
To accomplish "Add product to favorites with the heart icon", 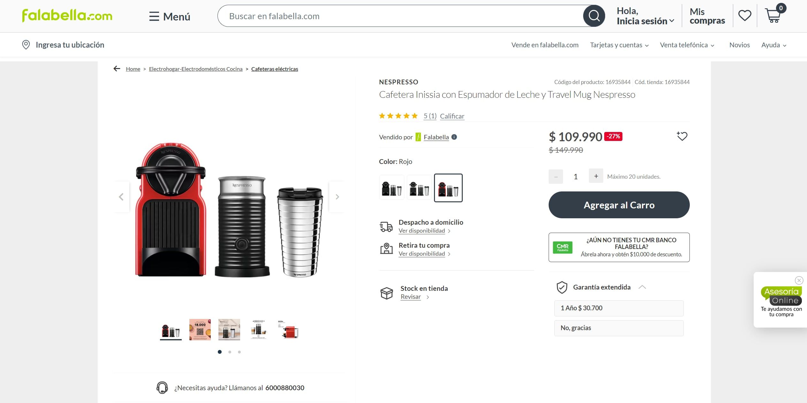I will pyautogui.click(x=682, y=136).
